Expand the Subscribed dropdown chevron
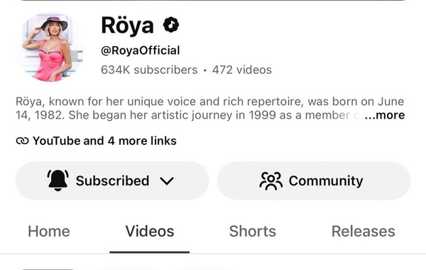426x270 pixels. point(167,180)
